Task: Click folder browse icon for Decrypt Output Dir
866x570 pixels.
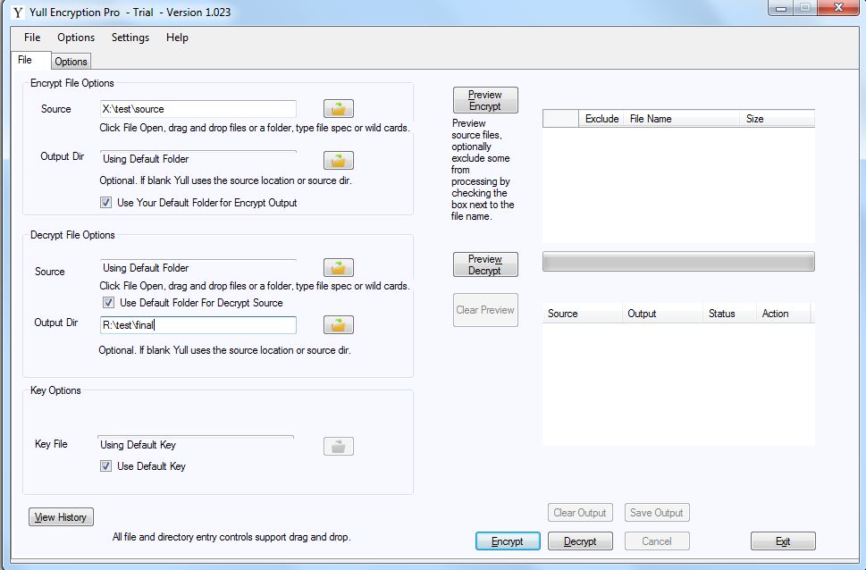Action: [x=338, y=325]
